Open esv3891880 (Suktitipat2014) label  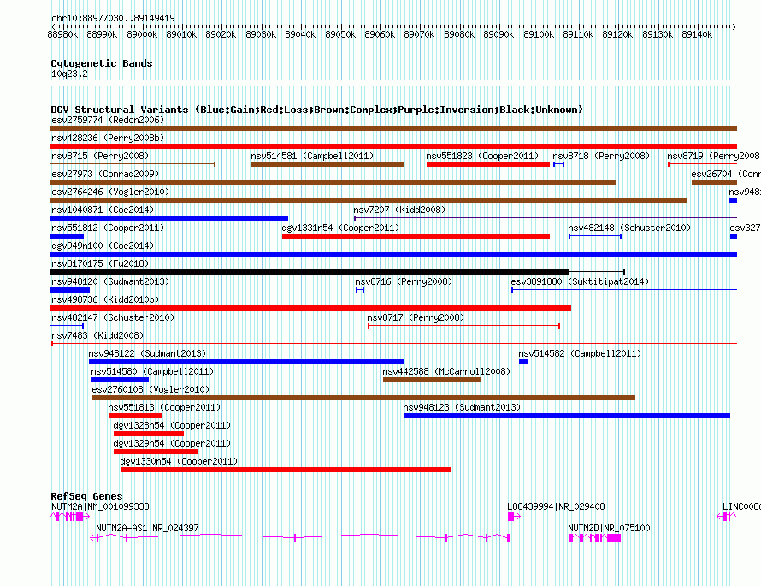[x=580, y=281]
